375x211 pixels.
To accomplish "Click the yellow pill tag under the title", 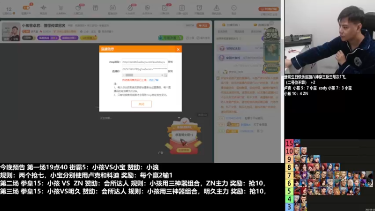I will (88, 38).
